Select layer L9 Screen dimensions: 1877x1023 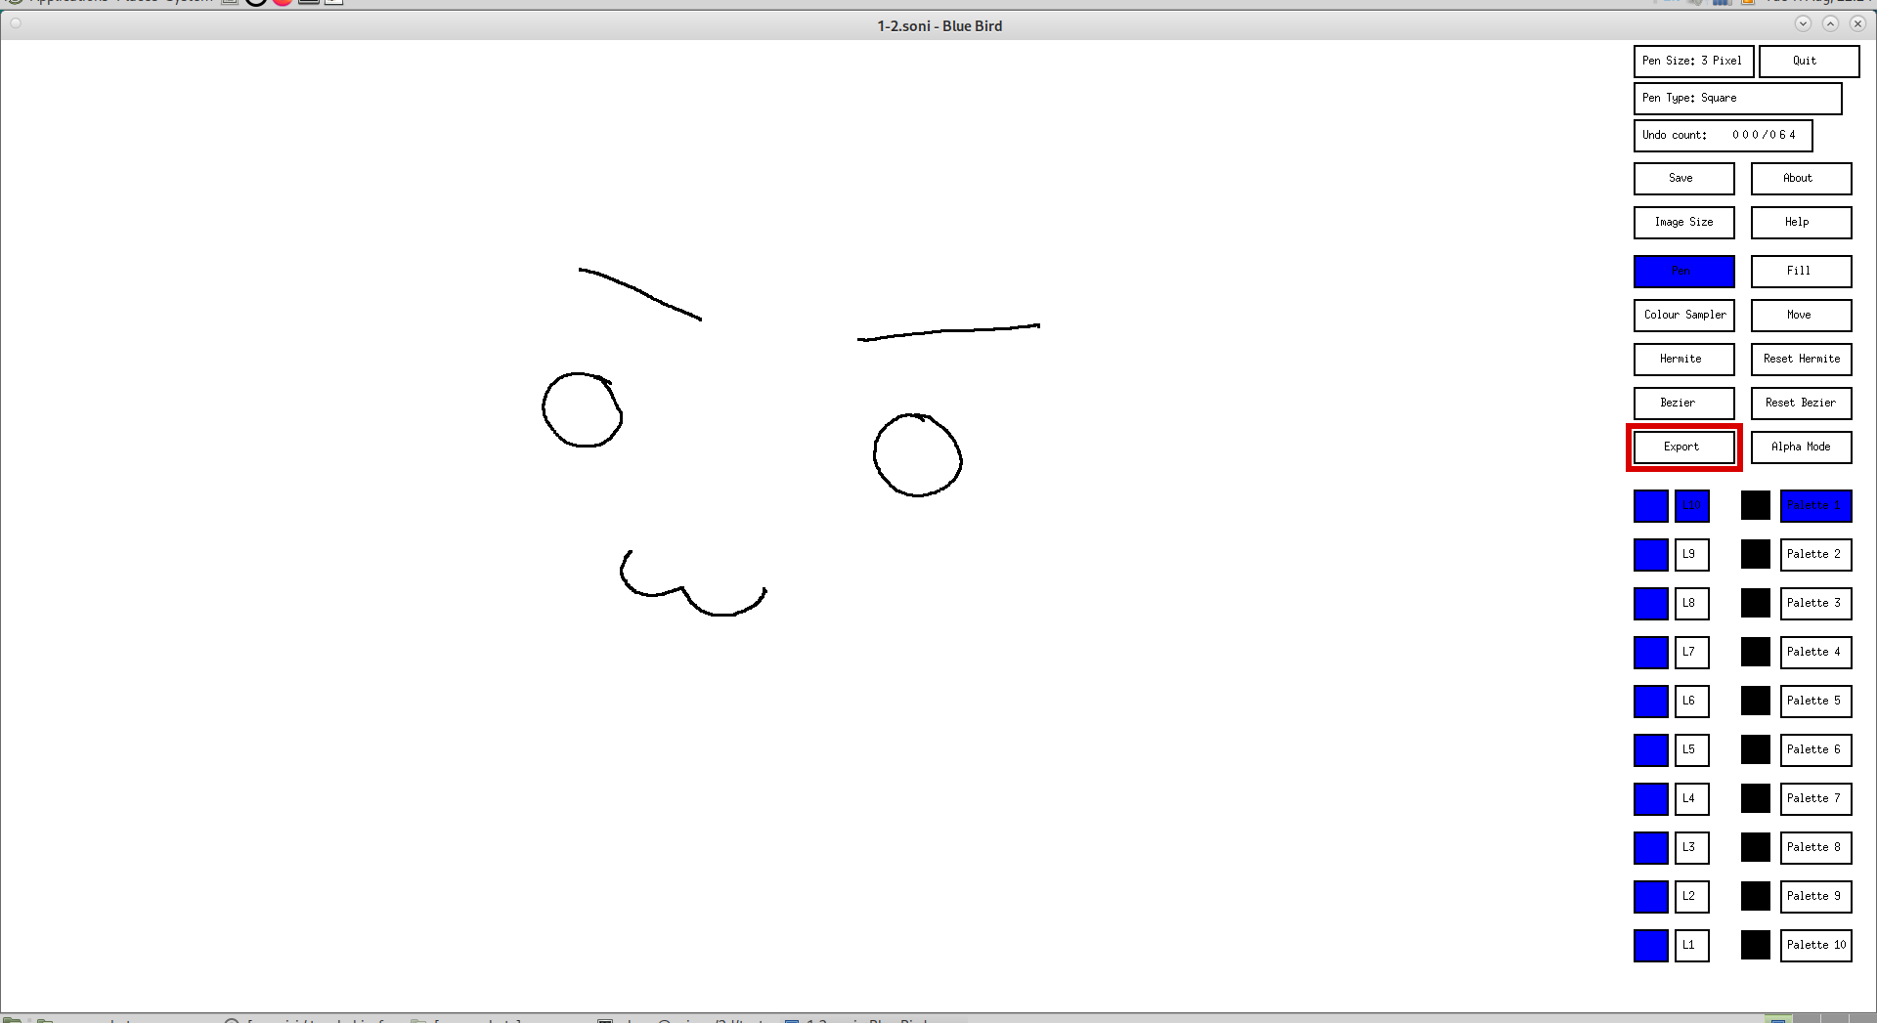1691,554
